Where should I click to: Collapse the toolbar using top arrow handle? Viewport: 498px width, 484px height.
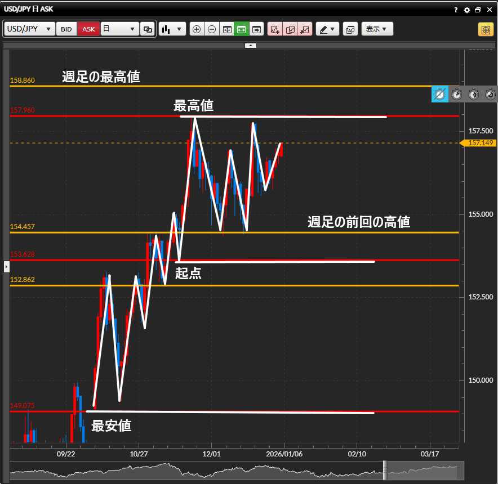[x=251, y=45]
